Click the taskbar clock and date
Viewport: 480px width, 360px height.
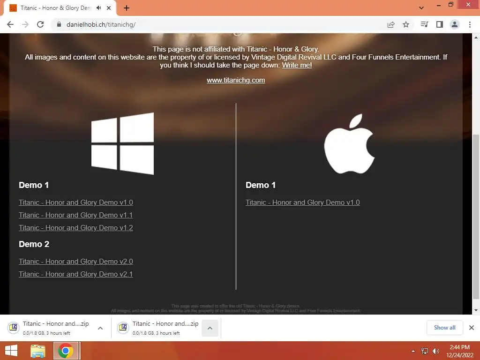point(460,351)
